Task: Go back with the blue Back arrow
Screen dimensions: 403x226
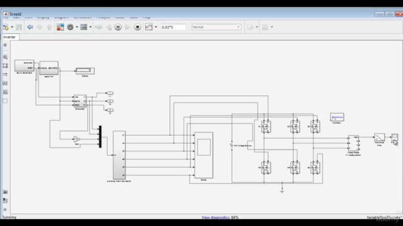Action: [x=30, y=27]
